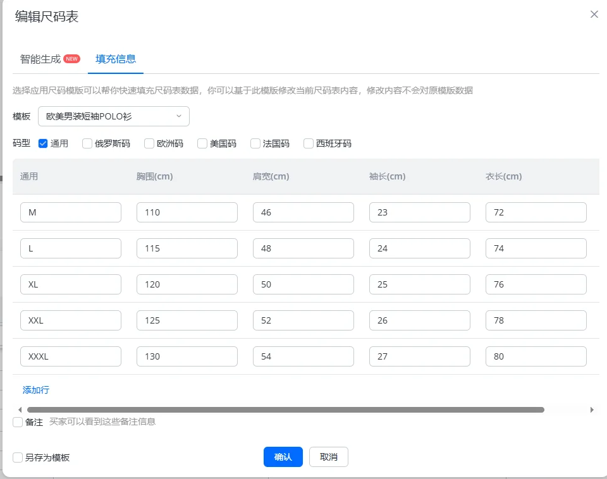The width and height of the screenshot is (607, 479).
Task: Toggle the 另存为模板 checkbox
Action: [x=18, y=458]
